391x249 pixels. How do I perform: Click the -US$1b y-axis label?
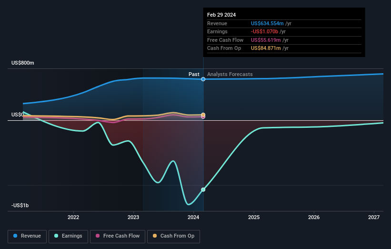click(x=20, y=205)
